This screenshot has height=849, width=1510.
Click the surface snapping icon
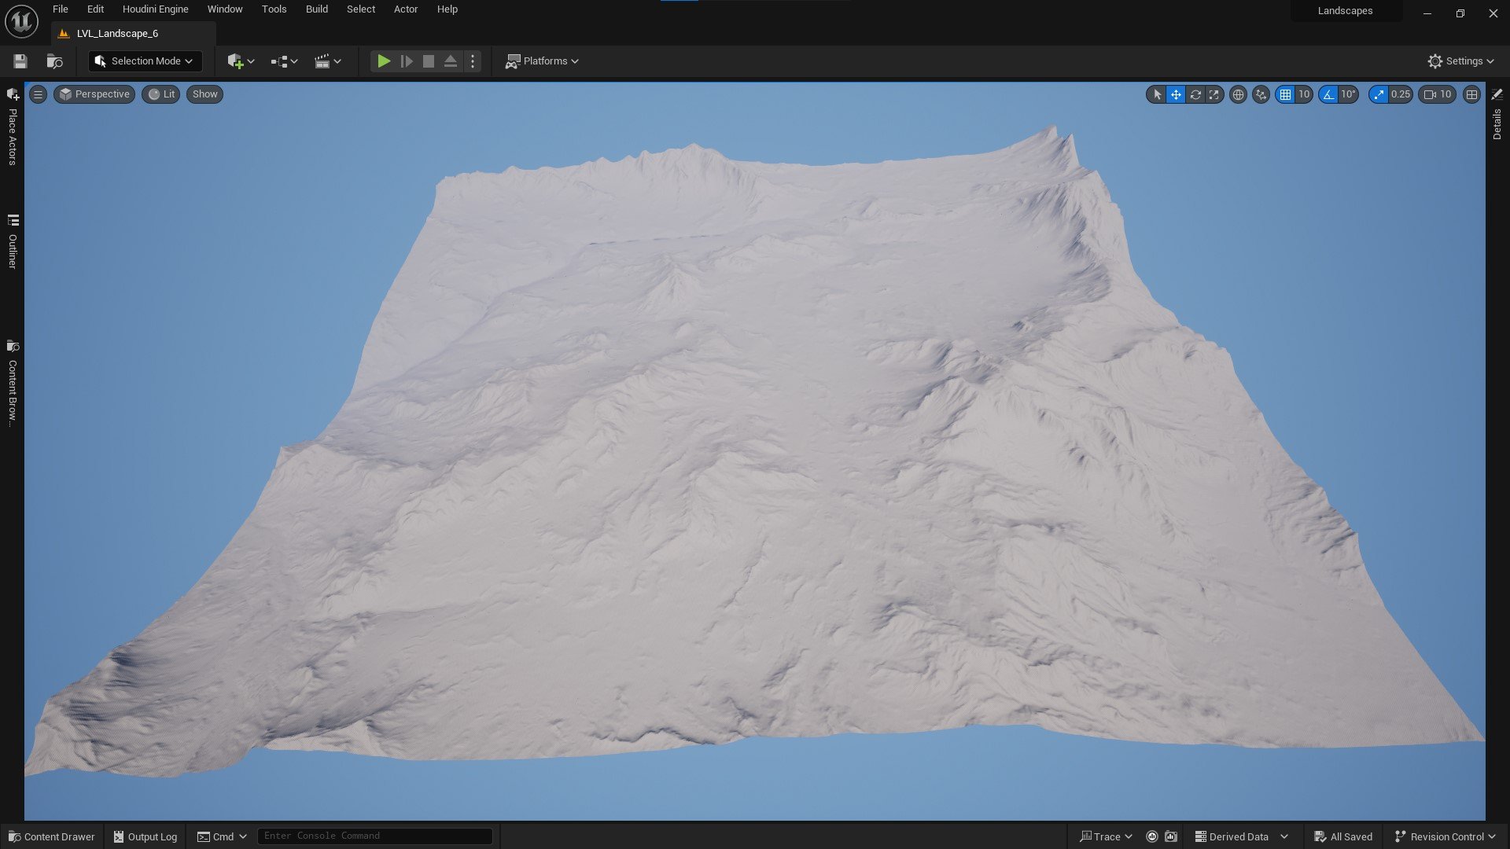click(x=1261, y=94)
